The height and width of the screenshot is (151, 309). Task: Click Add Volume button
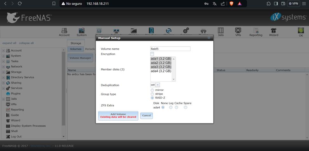pos(118,115)
